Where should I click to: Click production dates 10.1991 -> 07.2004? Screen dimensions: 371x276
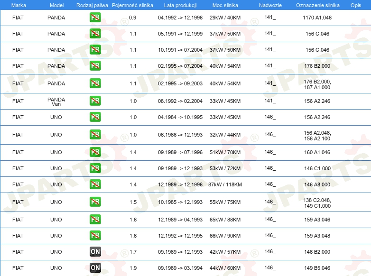tap(180, 50)
